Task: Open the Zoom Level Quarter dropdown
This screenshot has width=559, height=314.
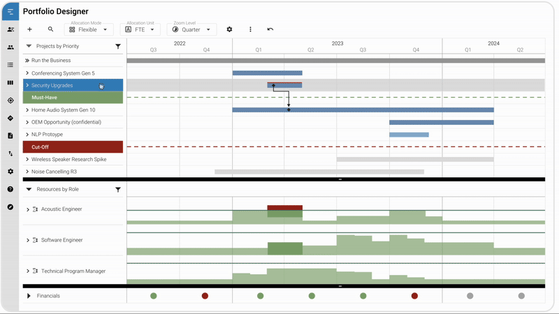Action: [191, 30]
